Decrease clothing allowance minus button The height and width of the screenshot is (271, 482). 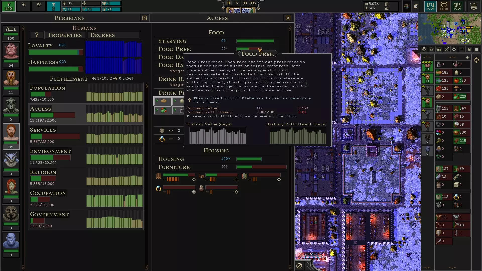(x=171, y=130)
